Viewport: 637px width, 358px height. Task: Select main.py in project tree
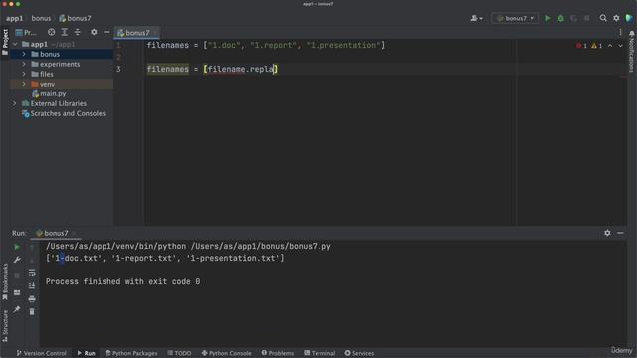click(x=53, y=93)
